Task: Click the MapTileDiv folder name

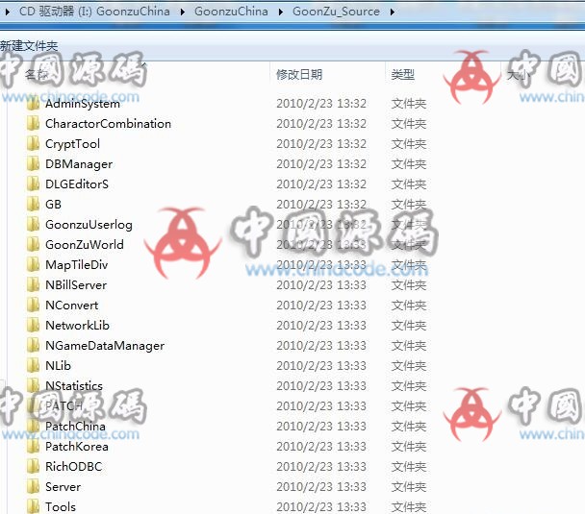Action: (76, 265)
